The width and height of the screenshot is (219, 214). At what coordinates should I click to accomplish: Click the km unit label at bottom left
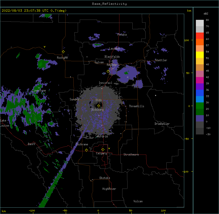click(4, 211)
